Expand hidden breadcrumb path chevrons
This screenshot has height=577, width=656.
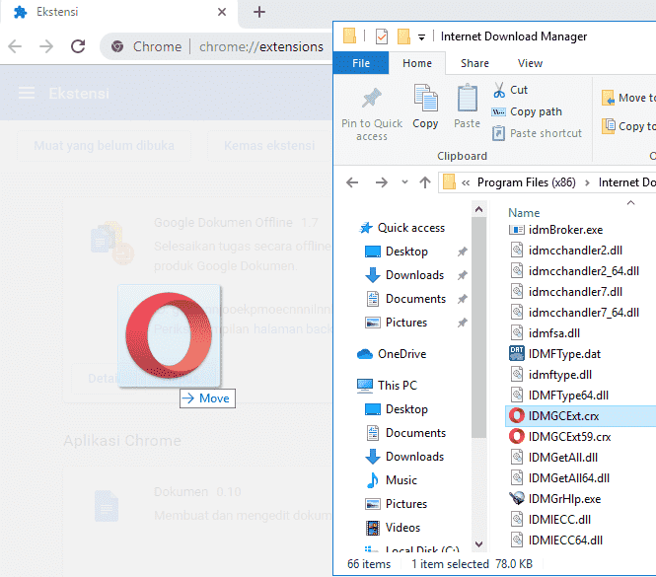466,182
